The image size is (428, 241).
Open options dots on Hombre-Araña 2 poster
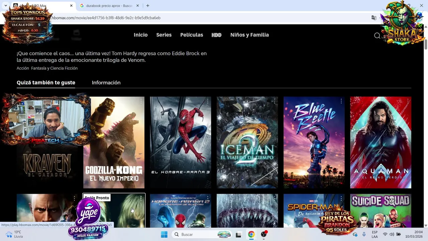(208, 198)
